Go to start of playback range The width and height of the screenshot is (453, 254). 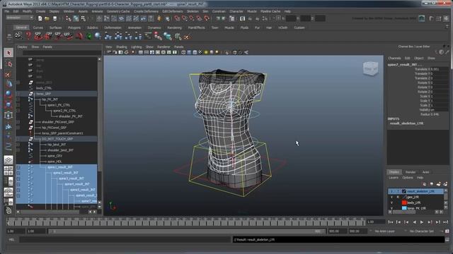(x=391, y=222)
